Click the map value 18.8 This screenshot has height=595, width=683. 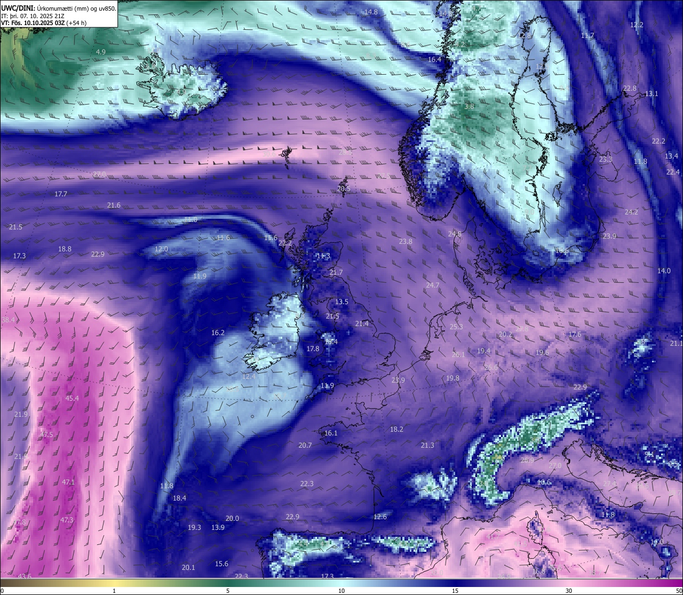65,249
